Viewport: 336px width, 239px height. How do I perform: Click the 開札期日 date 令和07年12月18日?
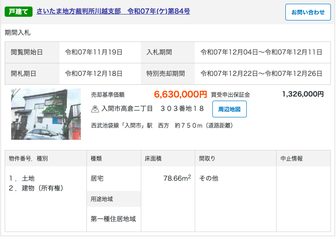click(94, 74)
